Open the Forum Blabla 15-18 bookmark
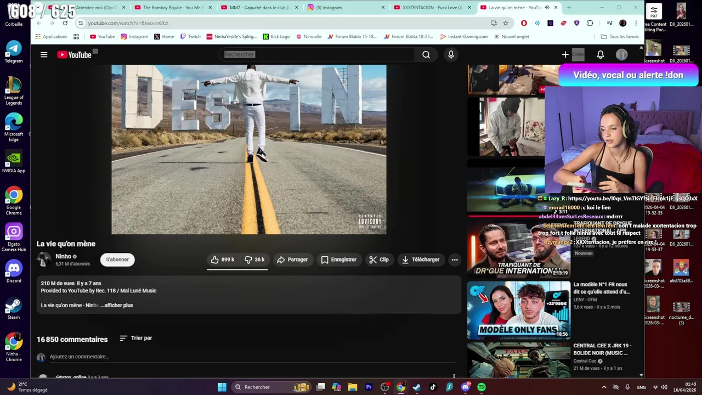Image resolution: width=702 pixels, height=395 pixels. [x=352, y=37]
